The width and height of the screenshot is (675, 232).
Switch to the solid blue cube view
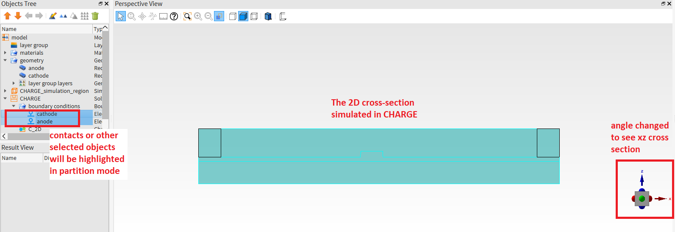click(243, 16)
